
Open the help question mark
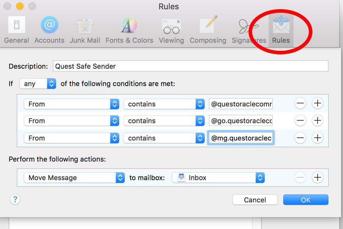click(15, 200)
